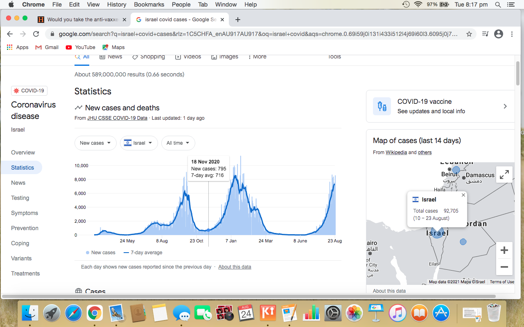The image size is (524, 327).
Task: Open Photos from the Dock
Action: [x=354, y=314]
